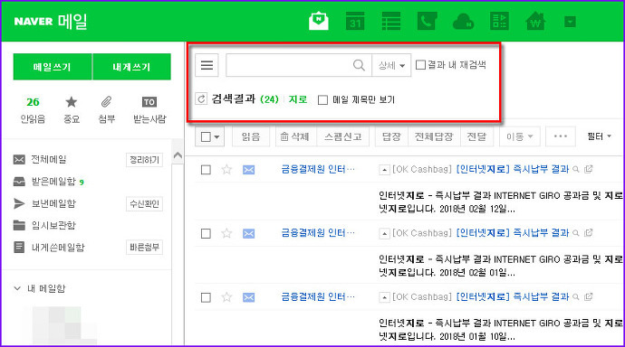Click the 바른첨부 button
This screenshot has width=625, height=347.
coord(144,248)
